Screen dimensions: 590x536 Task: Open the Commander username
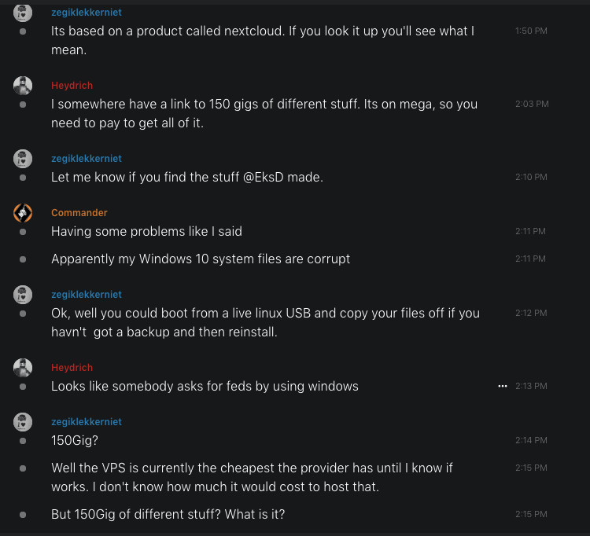click(x=79, y=213)
